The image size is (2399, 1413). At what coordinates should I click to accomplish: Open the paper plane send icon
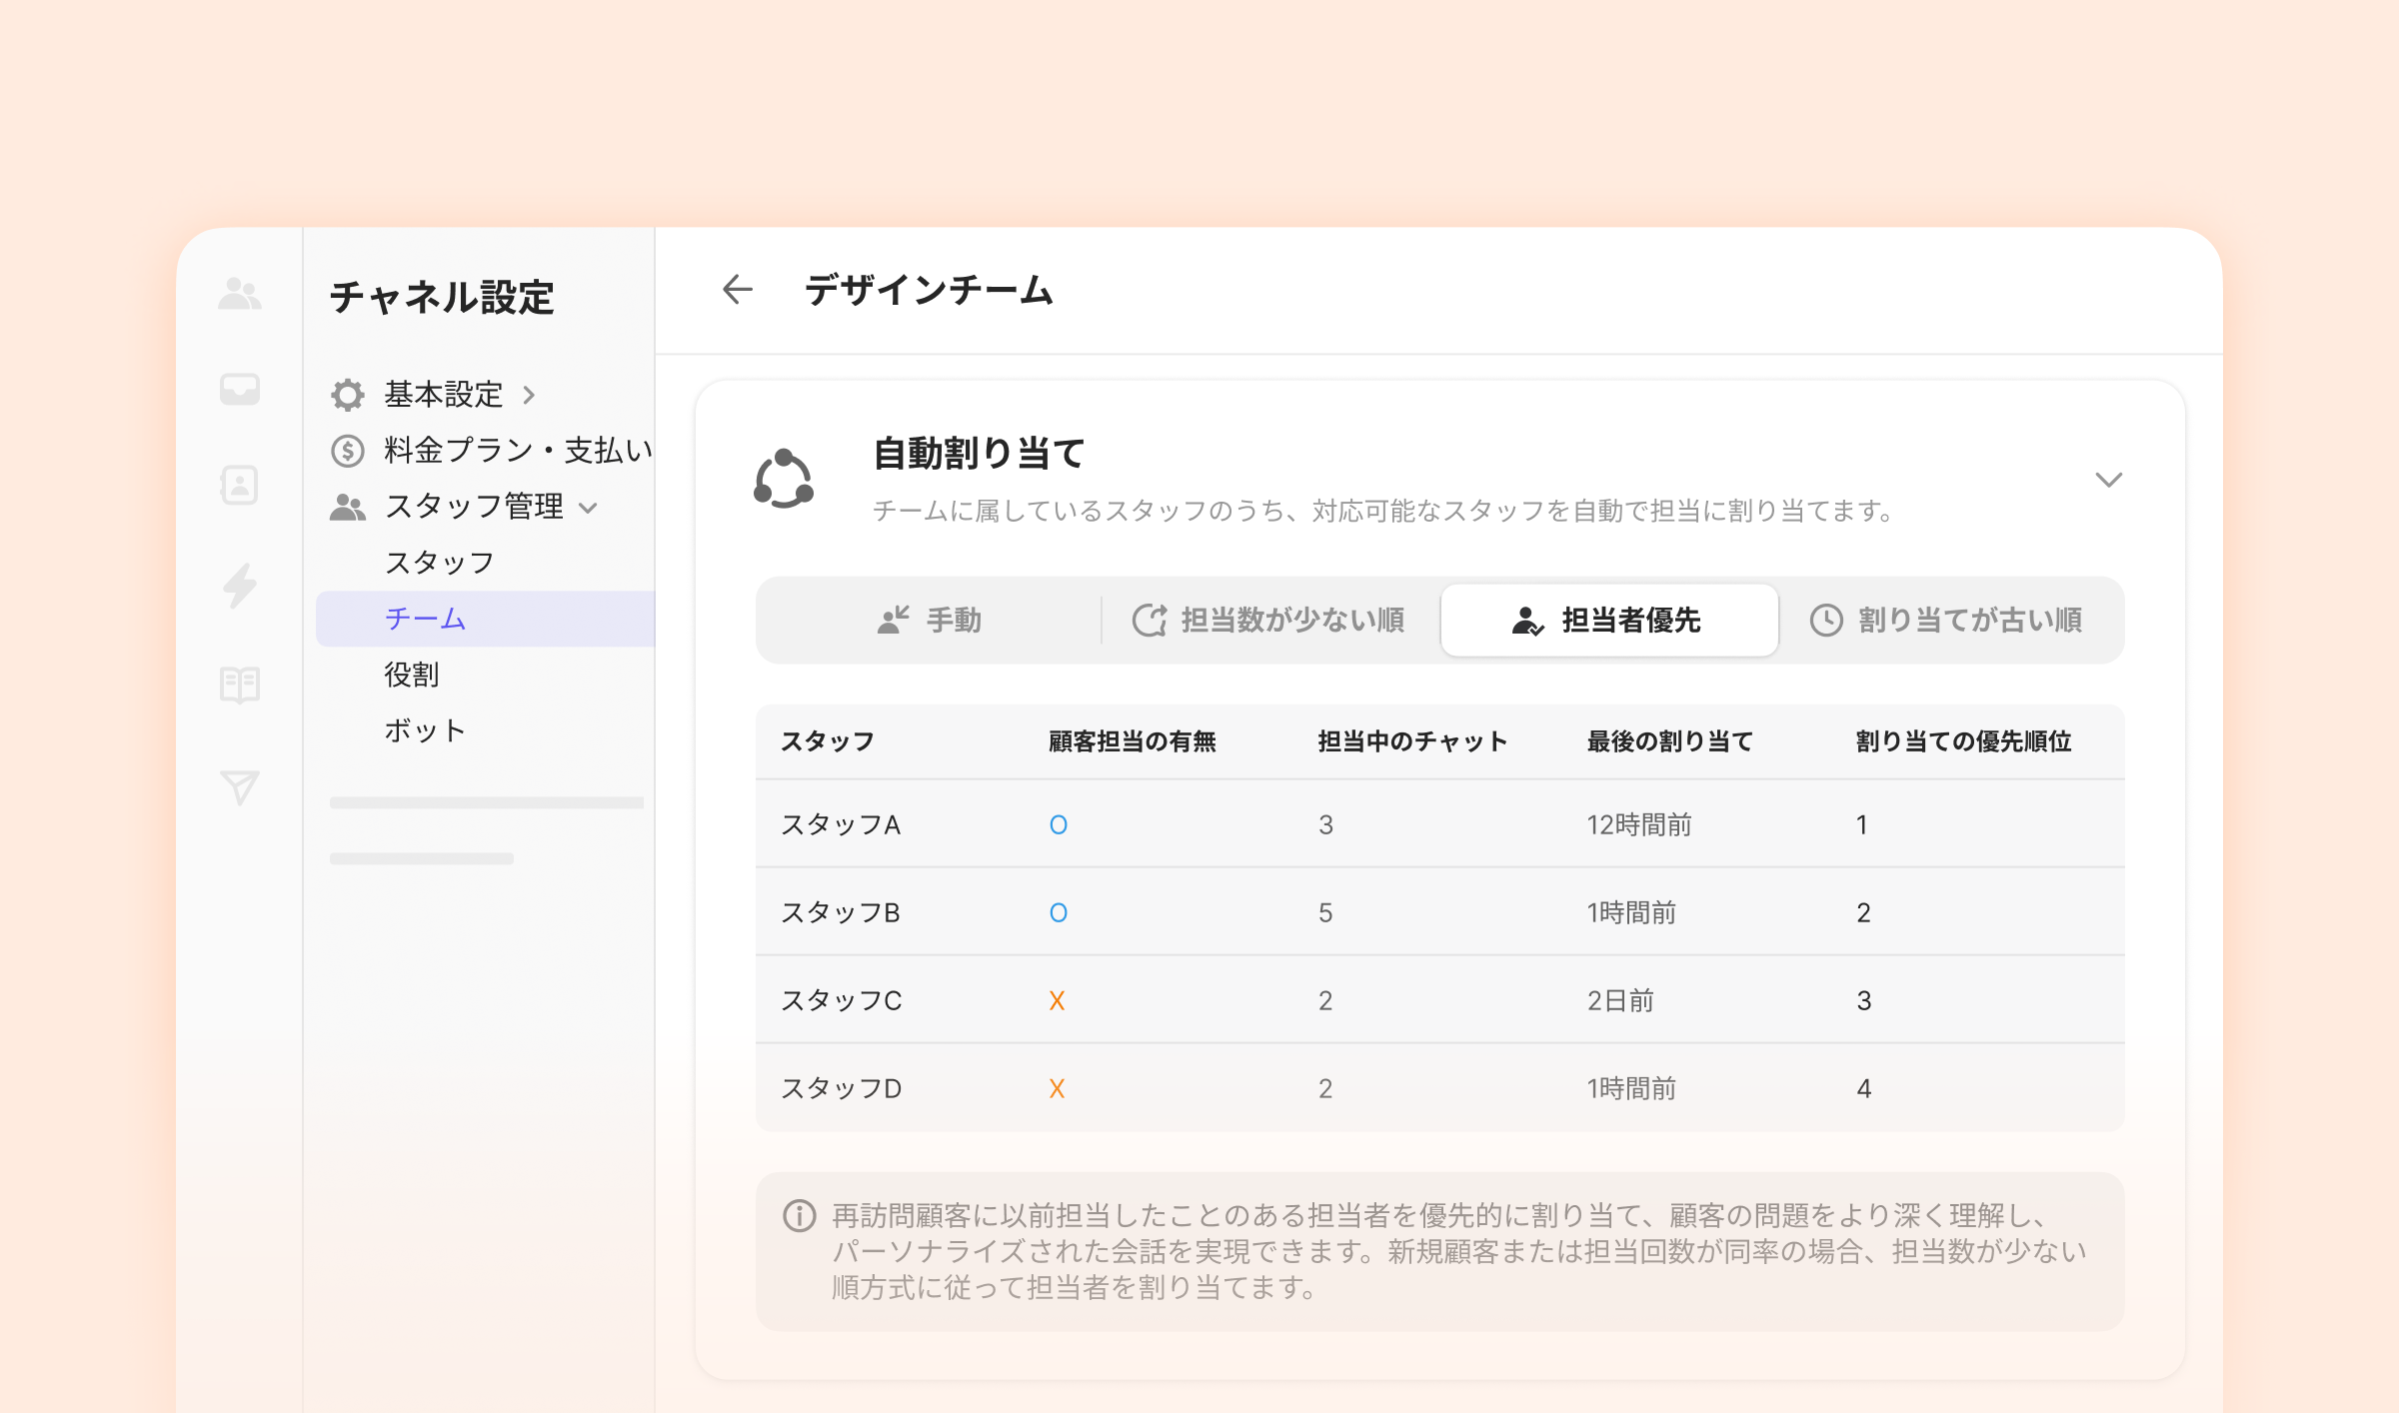pyautogui.click(x=240, y=786)
